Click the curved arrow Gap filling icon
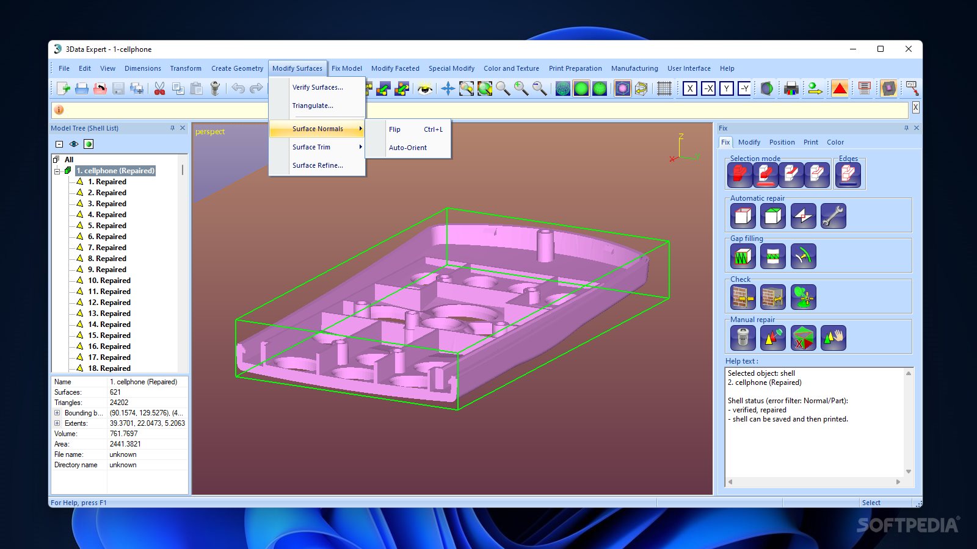Screen dimensions: 977x549 click(804, 256)
